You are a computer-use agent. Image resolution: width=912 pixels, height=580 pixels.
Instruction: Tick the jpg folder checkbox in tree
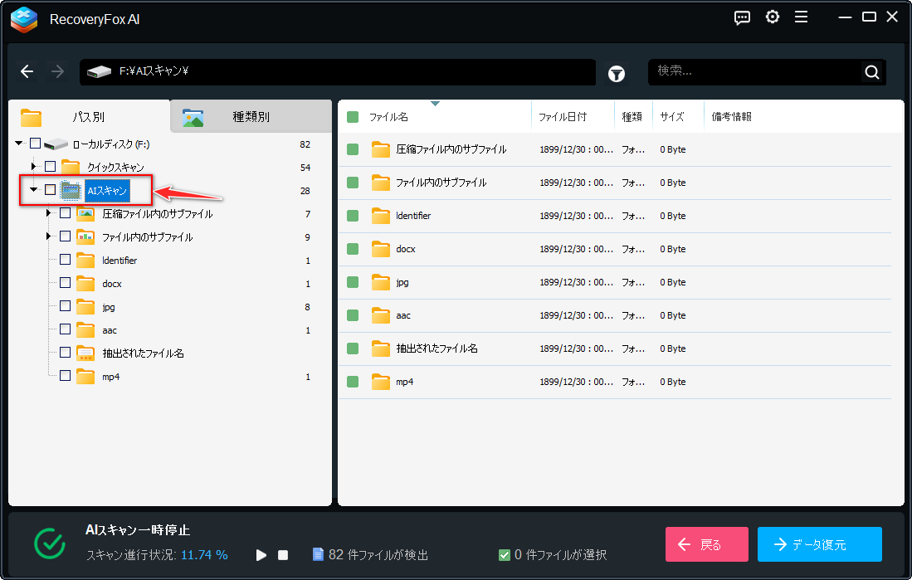click(65, 306)
